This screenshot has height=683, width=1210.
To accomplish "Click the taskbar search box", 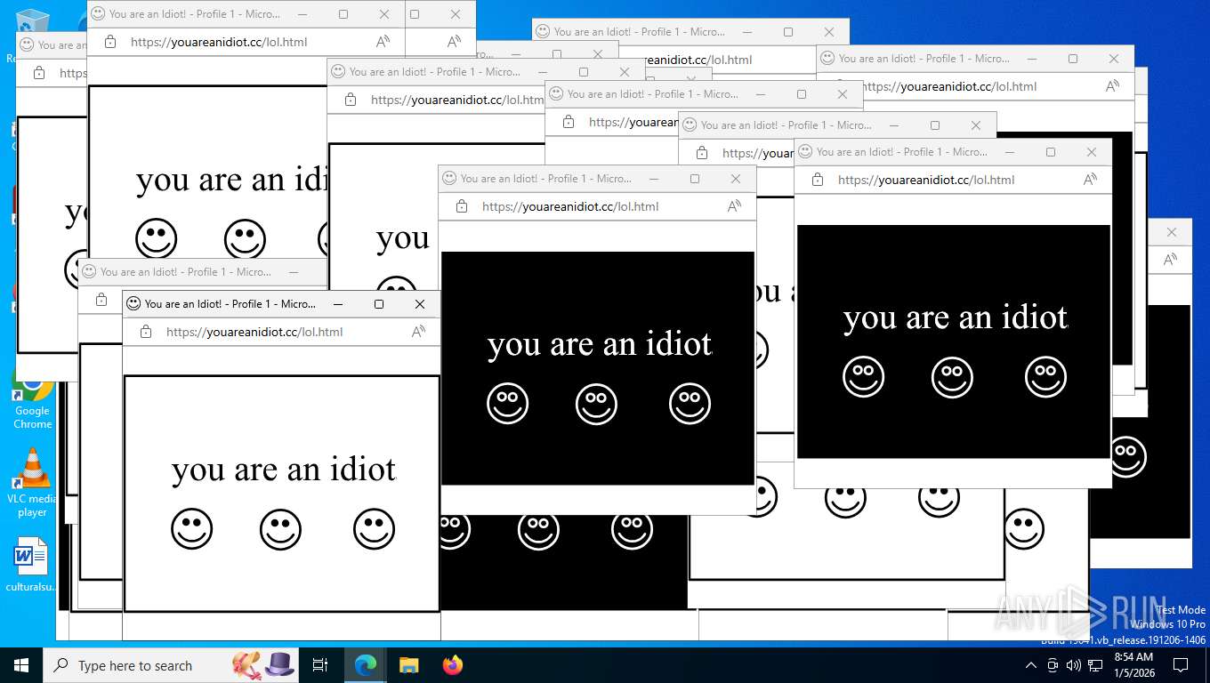I will coord(172,665).
